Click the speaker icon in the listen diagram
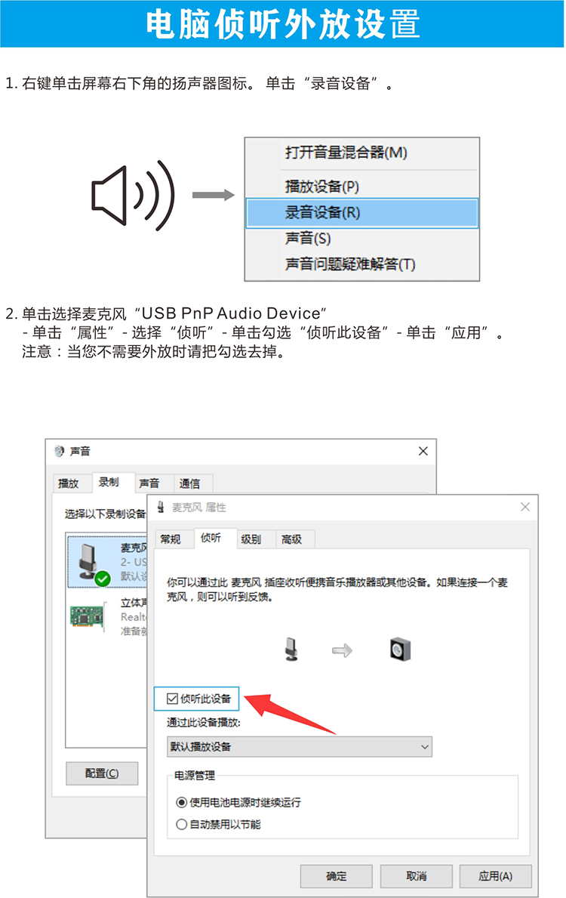 pos(400,650)
